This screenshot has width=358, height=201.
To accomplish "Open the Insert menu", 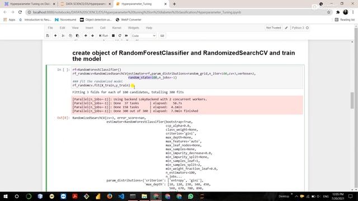I will (89, 28).
